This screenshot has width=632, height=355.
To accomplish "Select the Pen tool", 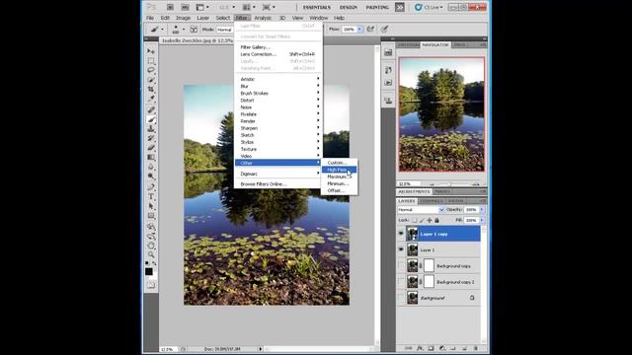I will coord(151,187).
